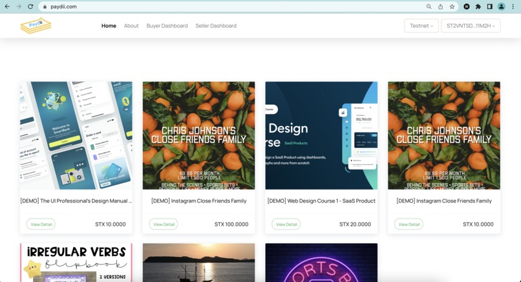Open the zoom magnifier icon in address bar
The image size is (521, 282).
pyautogui.click(x=429, y=6)
